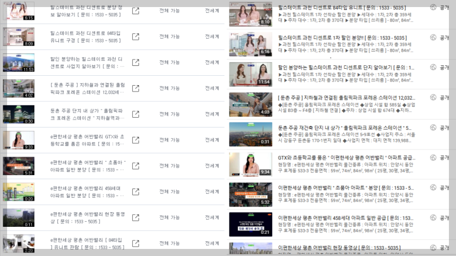The height and width of the screenshot is (256, 456).
Task: Open the 11:53 video thumbnail
Action: [18, 63]
